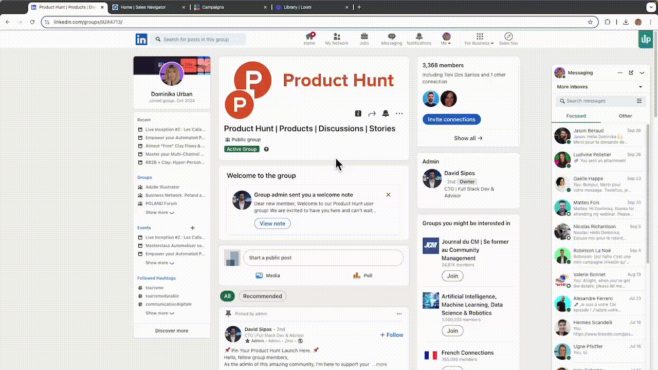Click the Sales Nav compass icon
The image size is (658, 370).
point(508,37)
